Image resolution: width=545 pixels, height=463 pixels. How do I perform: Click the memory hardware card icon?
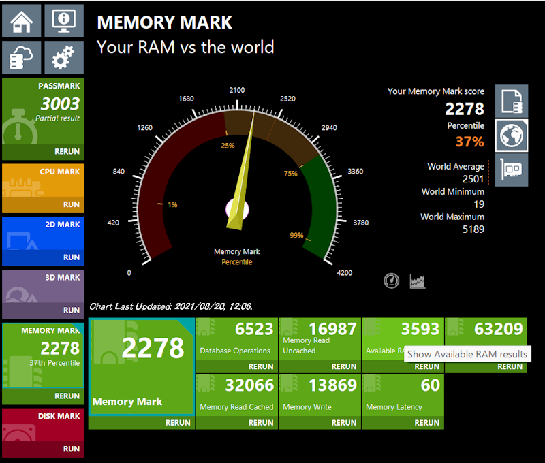click(512, 170)
